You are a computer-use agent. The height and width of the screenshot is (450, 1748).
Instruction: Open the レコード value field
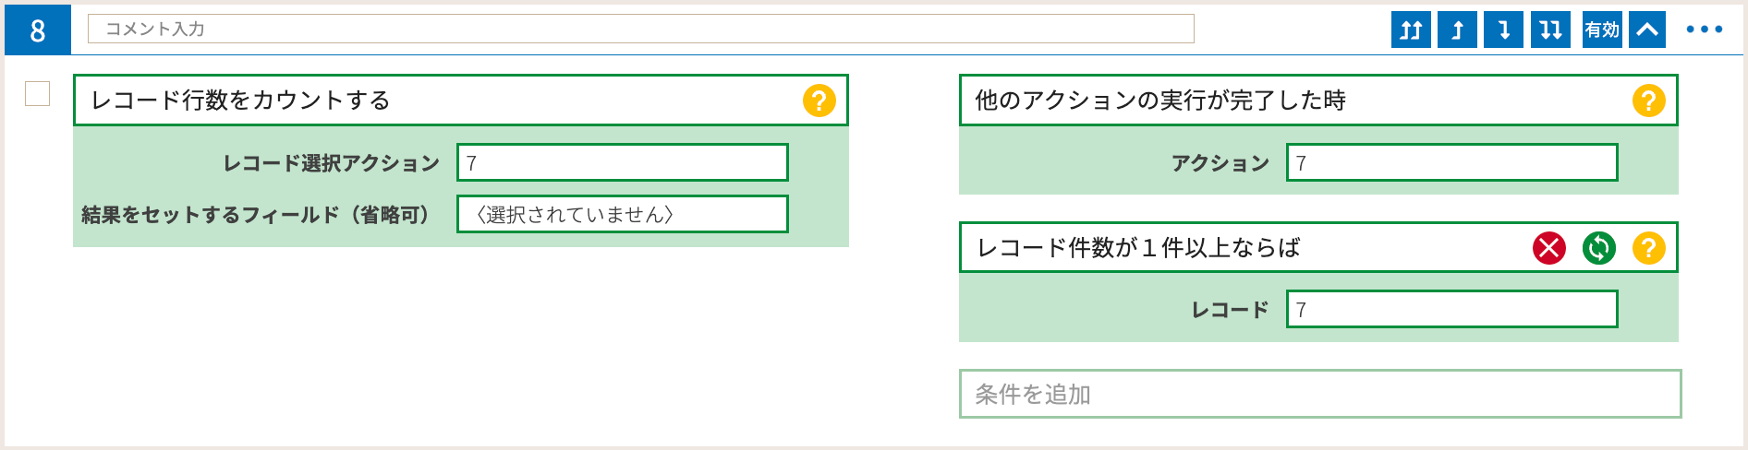point(1451,309)
